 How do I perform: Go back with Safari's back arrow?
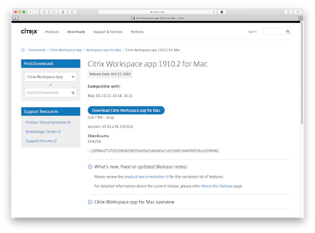[30, 12]
